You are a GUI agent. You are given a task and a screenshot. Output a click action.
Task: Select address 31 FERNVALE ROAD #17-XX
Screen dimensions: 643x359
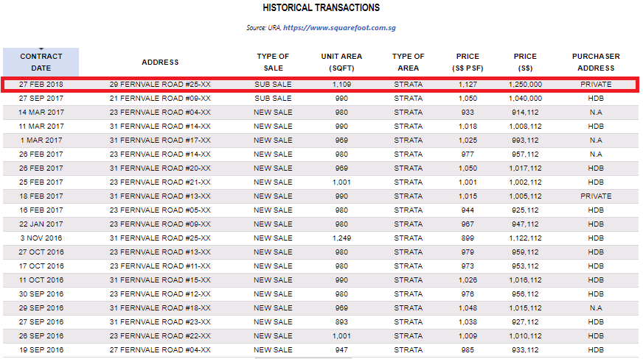click(x=160, y=141)
